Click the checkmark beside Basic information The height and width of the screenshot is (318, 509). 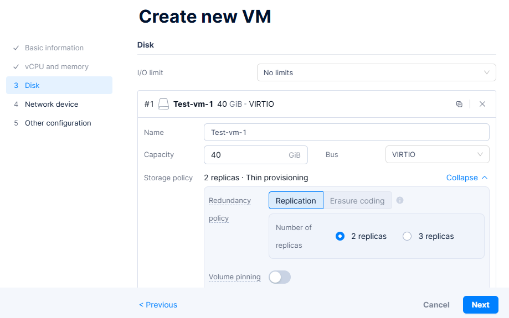pos(17,48)
